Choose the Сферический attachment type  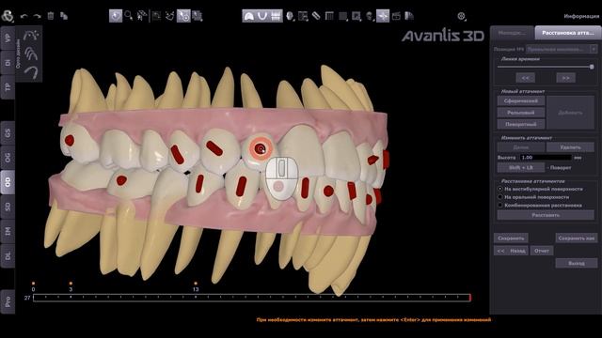[x=521, y=100]
